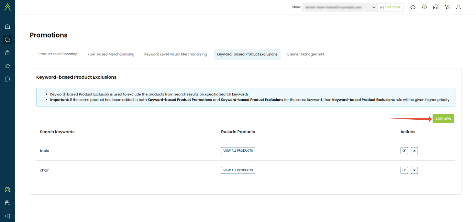Click the green sync icon in sidebar
Image resolution: width=476 pixels, height=222 pixels.
coord(7,190)
